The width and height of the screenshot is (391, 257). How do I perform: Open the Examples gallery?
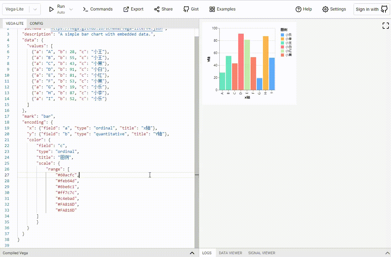[222, 9]
